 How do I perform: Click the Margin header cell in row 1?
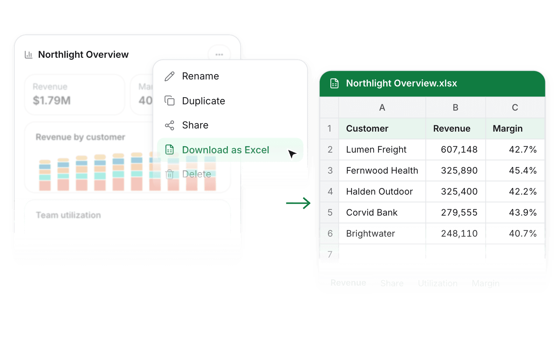coord(515,128)
